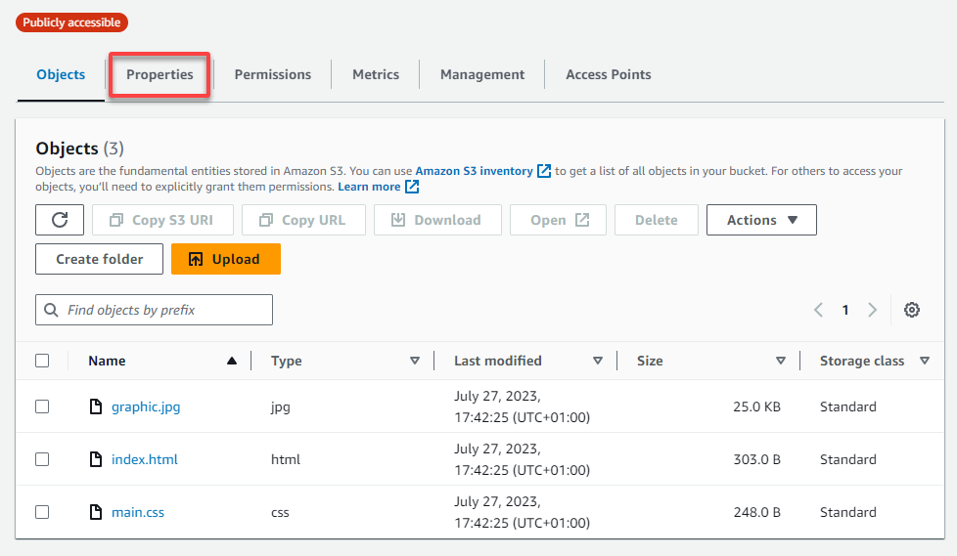Open the Permissions tab
The image size is (957, 556).
tap(273, 74)
